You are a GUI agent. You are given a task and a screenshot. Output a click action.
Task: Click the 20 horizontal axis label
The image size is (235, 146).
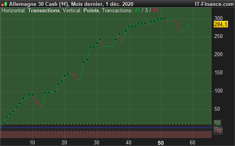tap(64, 143)
